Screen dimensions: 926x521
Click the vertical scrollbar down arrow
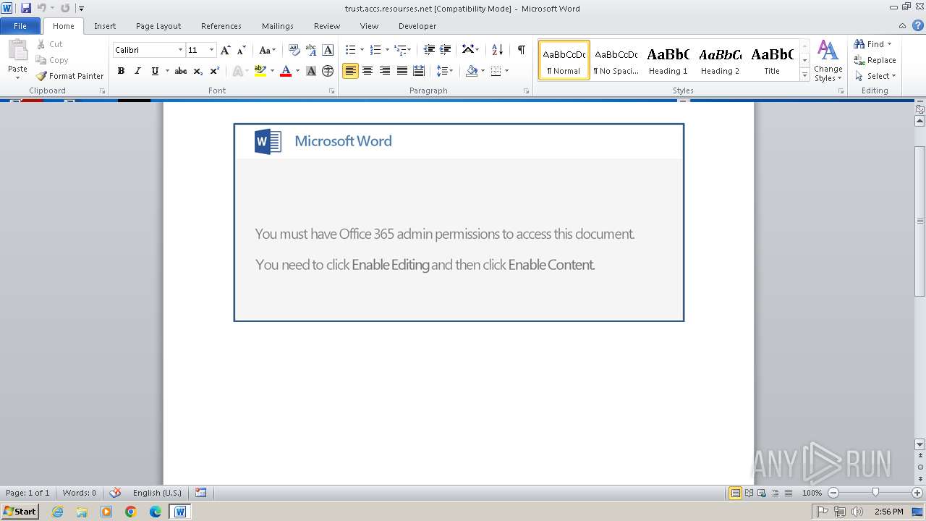pos(920,444)
